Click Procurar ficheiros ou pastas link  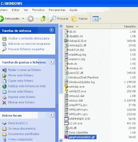coord(26,49)
